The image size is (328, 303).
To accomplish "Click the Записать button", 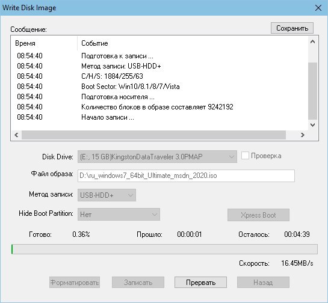I will pyautogui.click(x=138, y=283).
